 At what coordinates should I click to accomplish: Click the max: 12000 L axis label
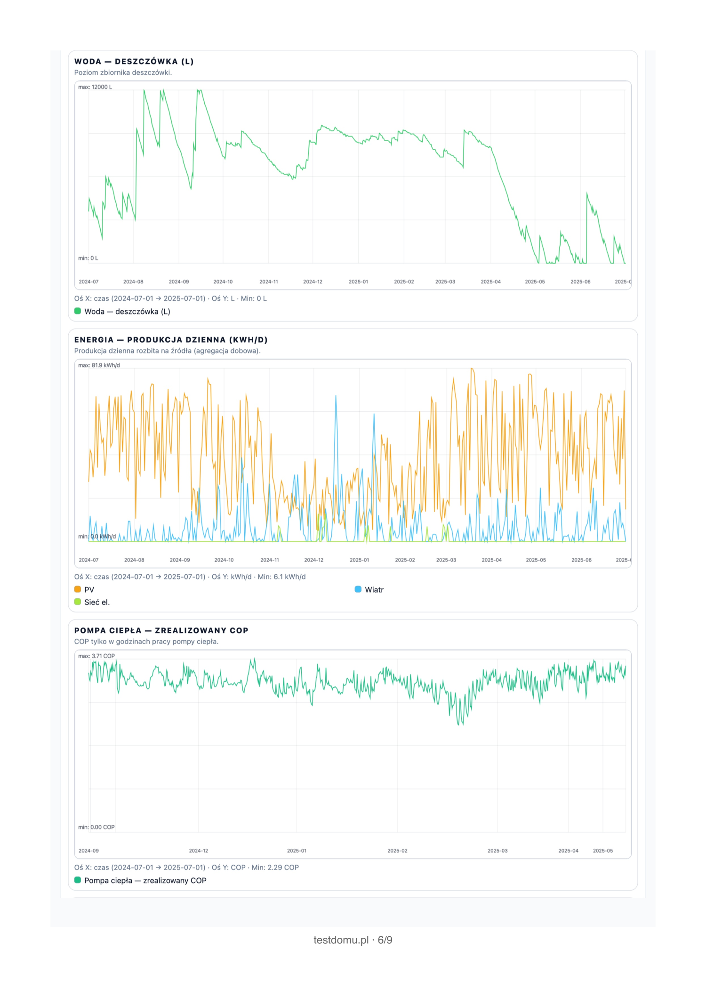tap(95, 87)
